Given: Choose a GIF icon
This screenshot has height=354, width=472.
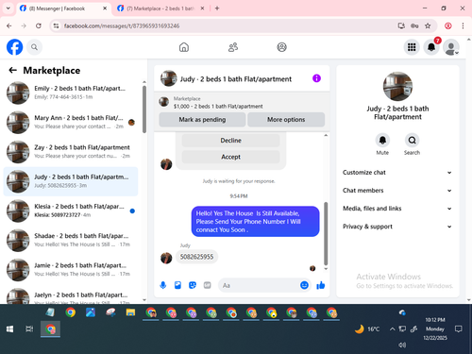Looking at the screenshot, I should coord(207,285).
